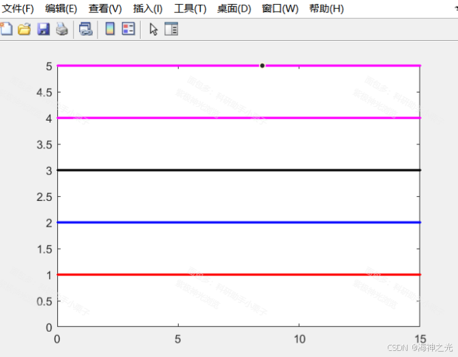The height and width of the screenshot is (357, 458).
Task: Click x-axis tick label 10
Action: click(x=300, y=339)
